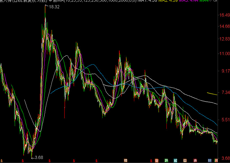This screenshot has height=163, width=230.
Task: Click the 5.51 price axis label
Action: pos(226,120)
